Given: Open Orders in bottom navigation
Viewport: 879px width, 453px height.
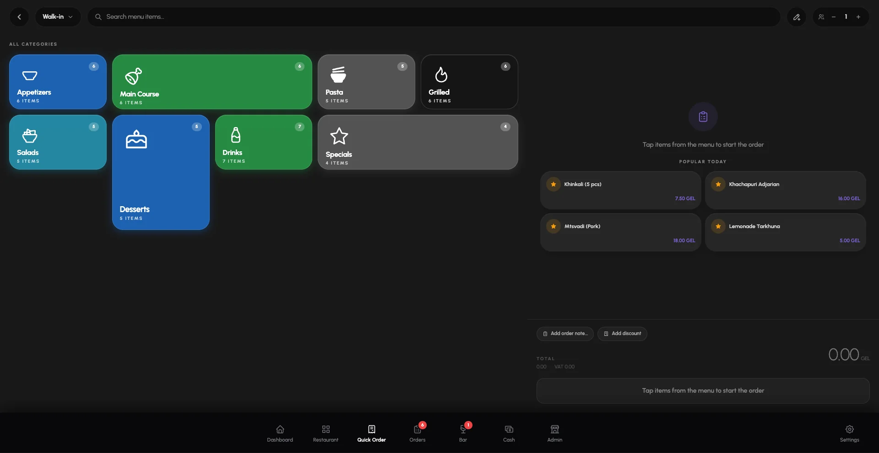Looking at the screenshot, I should click(418, 433).
